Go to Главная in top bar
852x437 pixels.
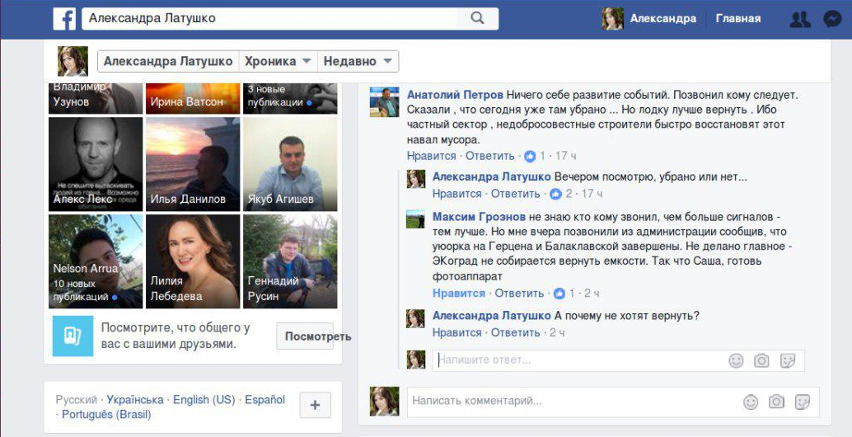tap(738, 18)
